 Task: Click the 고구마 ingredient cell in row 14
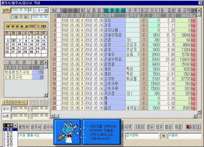click(x=114, y=79)
